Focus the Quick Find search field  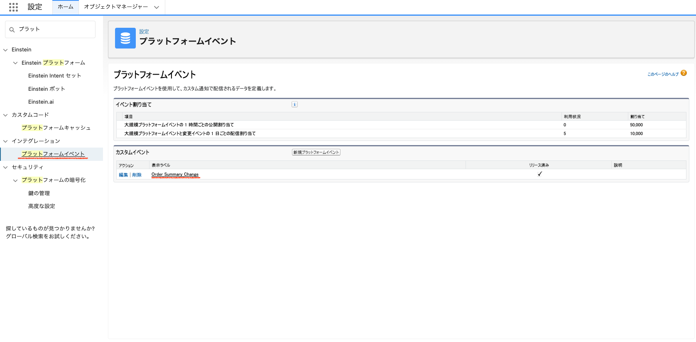50,29
